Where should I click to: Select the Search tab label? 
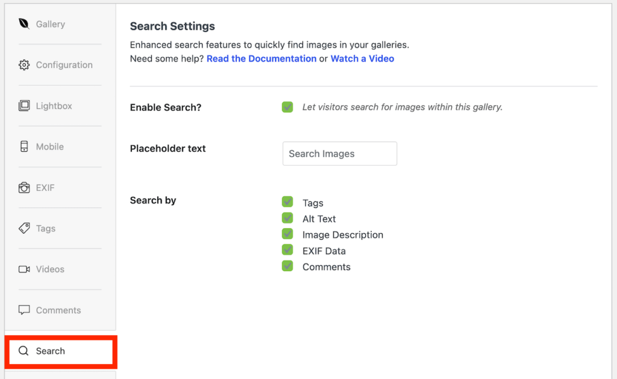pyautogui.click(x=51, y=351)
